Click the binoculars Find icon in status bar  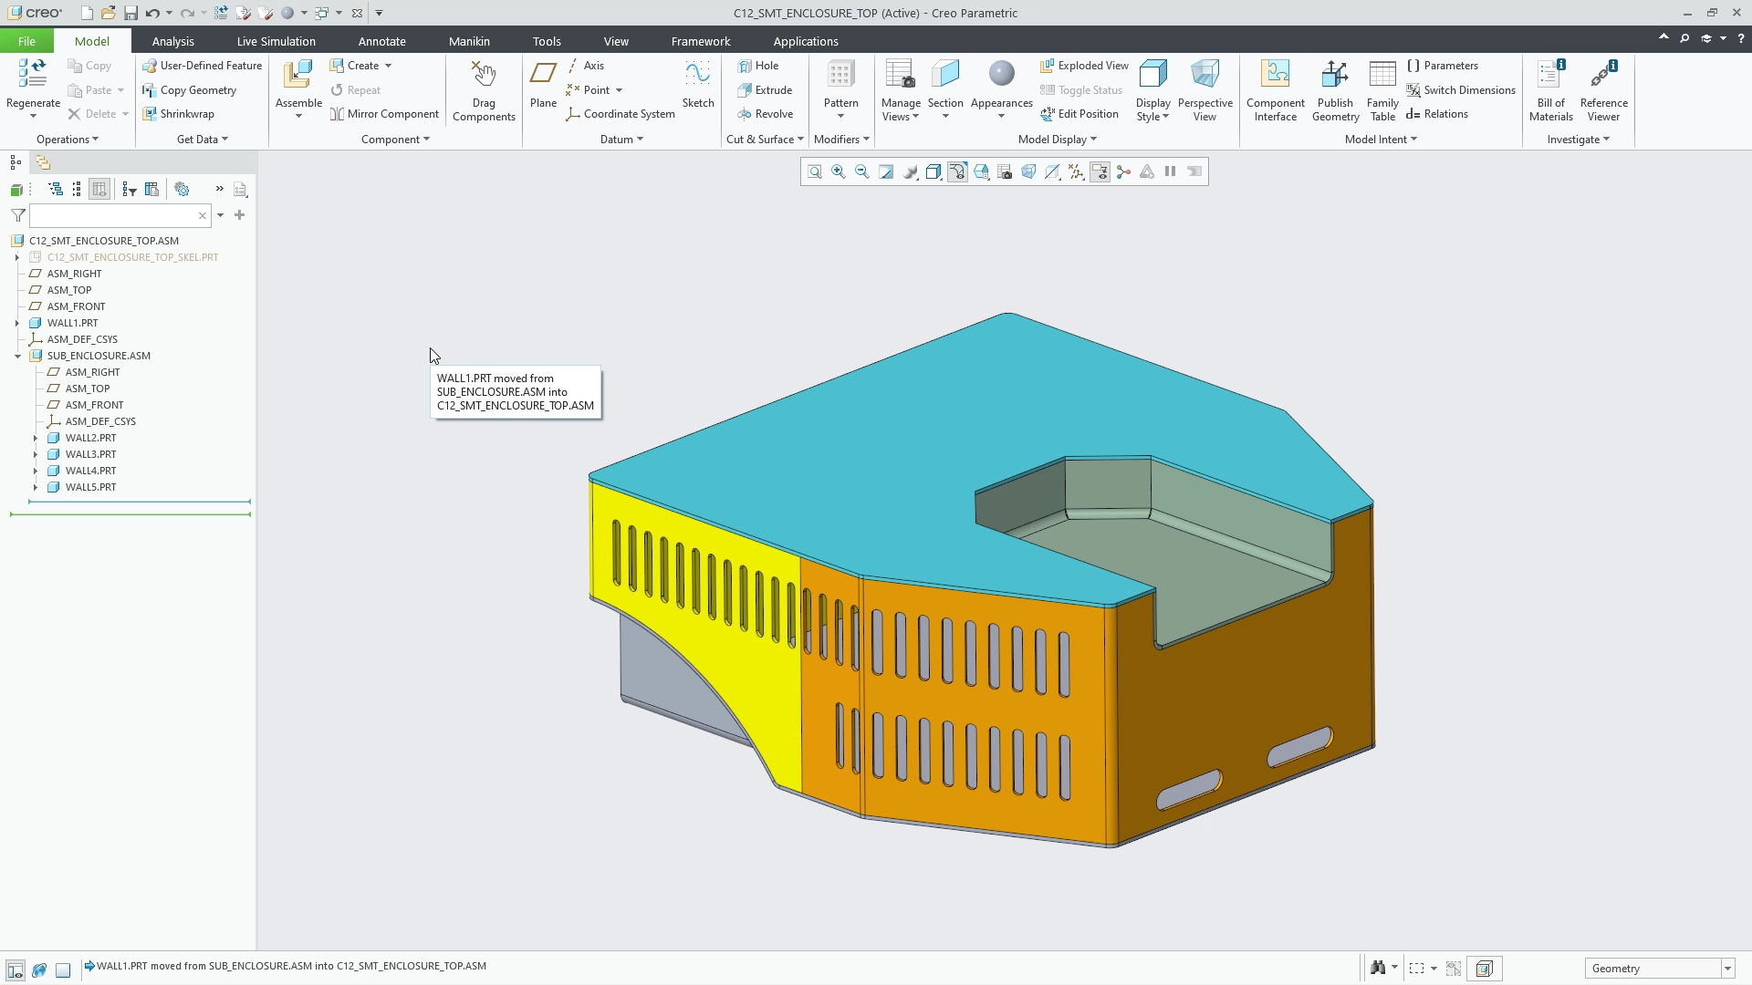click(x=1378, y=968)
